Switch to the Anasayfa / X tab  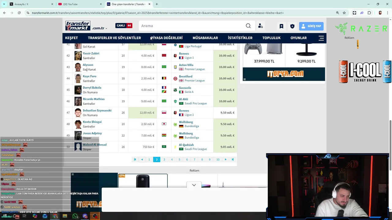31,4
